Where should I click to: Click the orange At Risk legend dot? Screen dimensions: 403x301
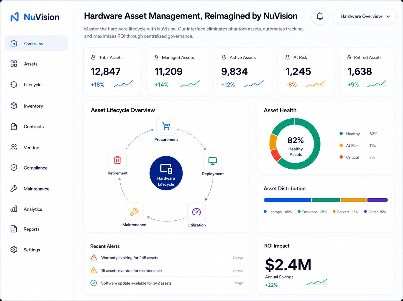(341, 145)
